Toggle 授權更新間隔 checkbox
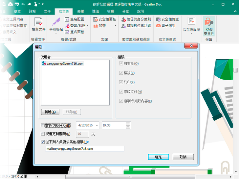The width and height of the screenshot is (239, 179). 43,134
